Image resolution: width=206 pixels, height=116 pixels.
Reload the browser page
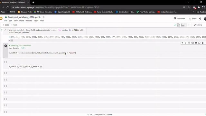[x=7, y=7]
